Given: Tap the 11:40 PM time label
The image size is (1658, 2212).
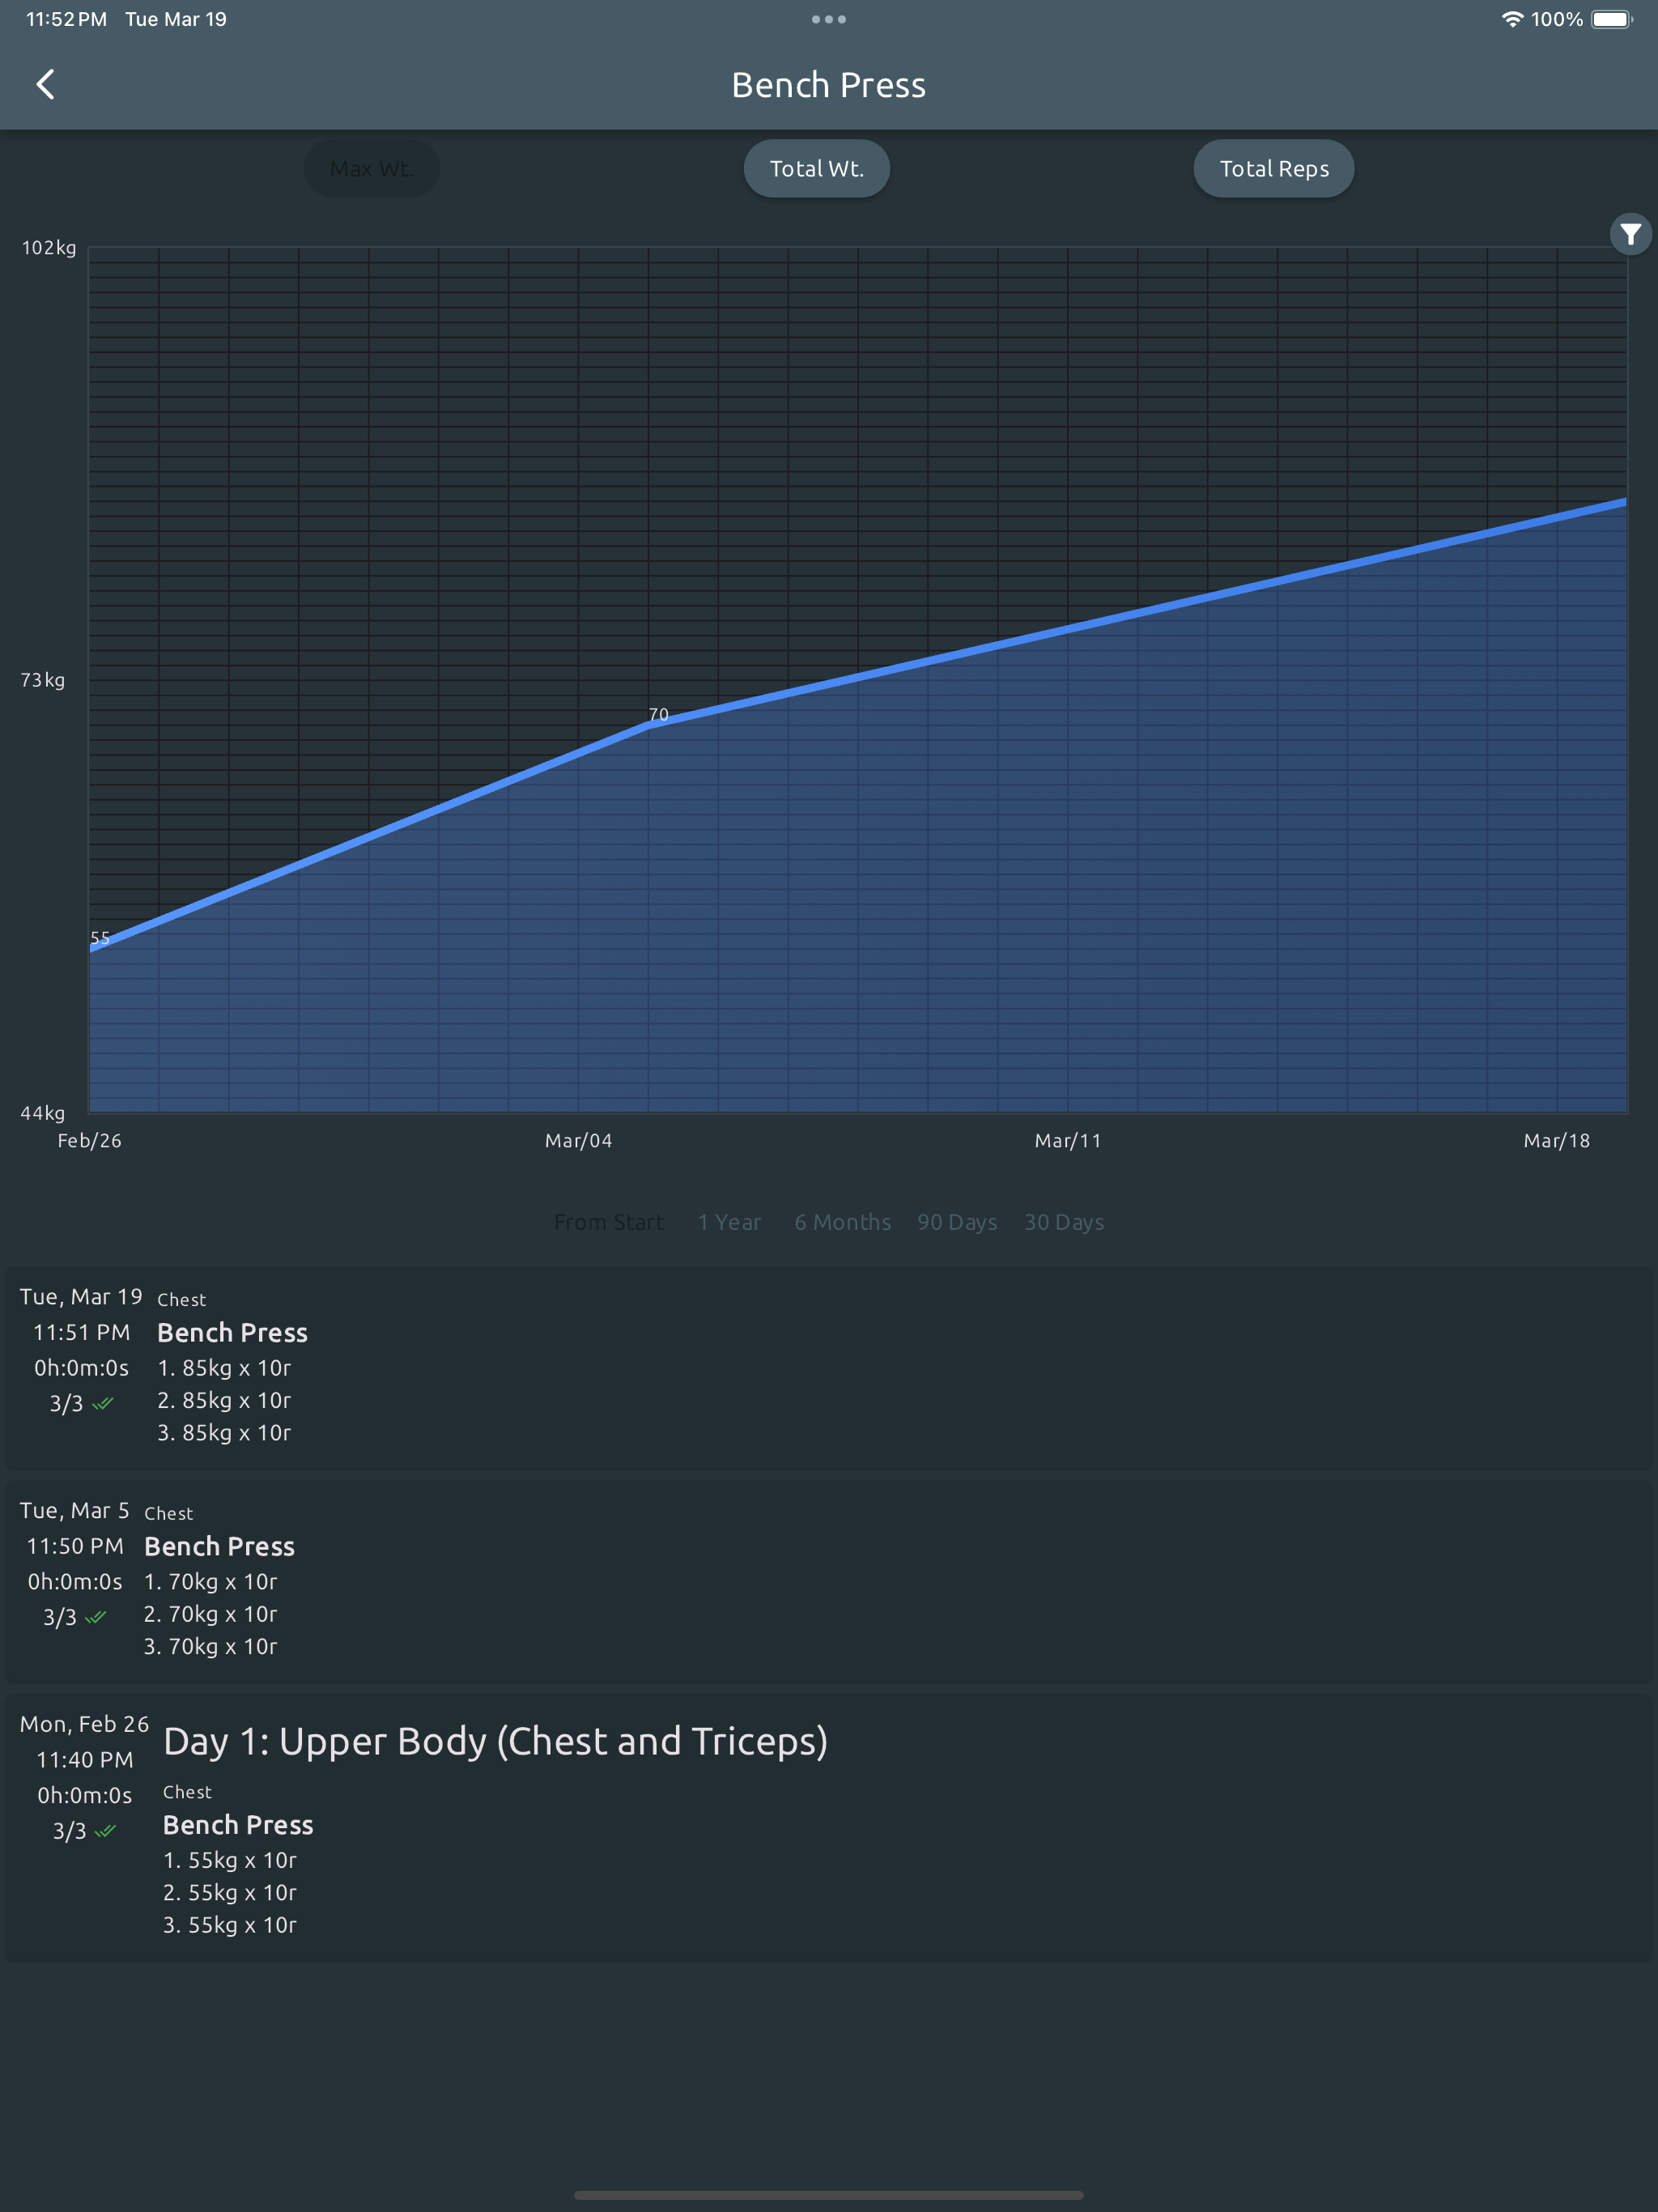Looking at the screenshot, I should [85, 1760].
